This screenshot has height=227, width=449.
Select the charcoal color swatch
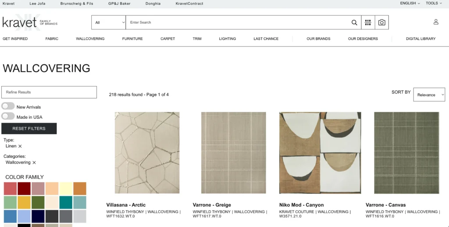(x=52, y=216)
